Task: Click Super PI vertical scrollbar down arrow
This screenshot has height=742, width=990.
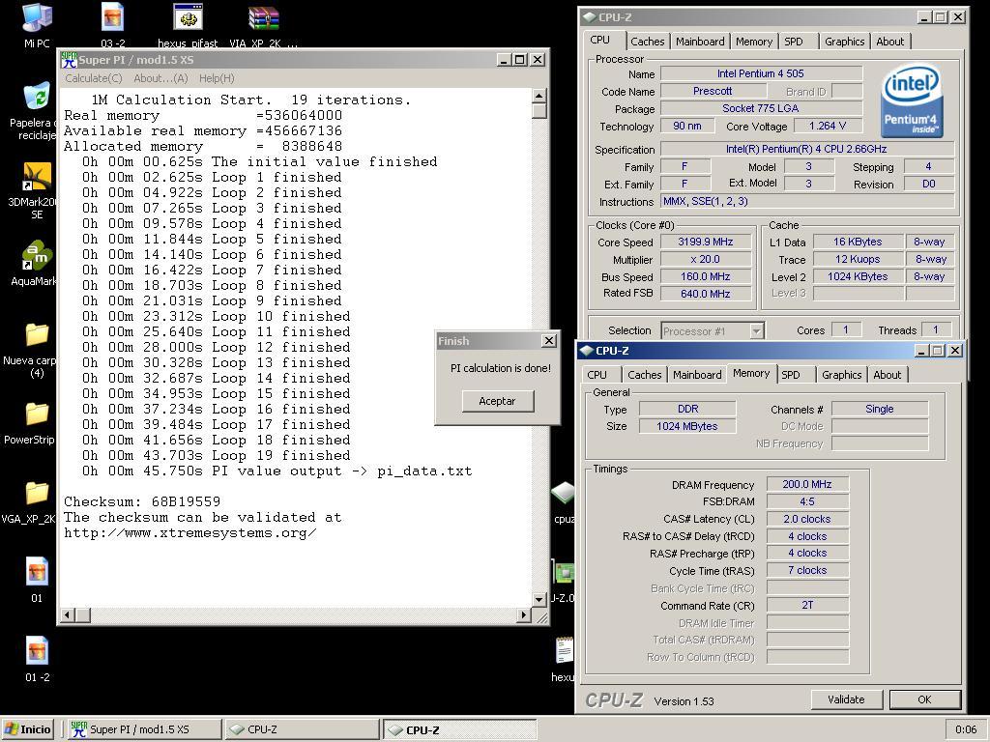Action: 539,599
